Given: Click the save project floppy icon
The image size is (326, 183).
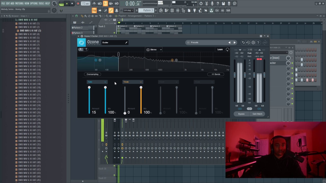Looking at the screenshot, I should pos(223,4).
